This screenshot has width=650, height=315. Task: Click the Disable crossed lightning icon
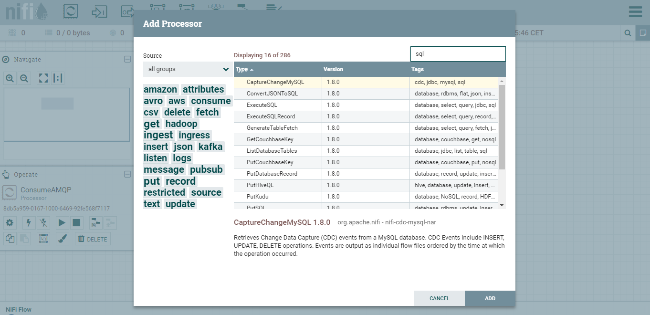[x=43, y=222]
